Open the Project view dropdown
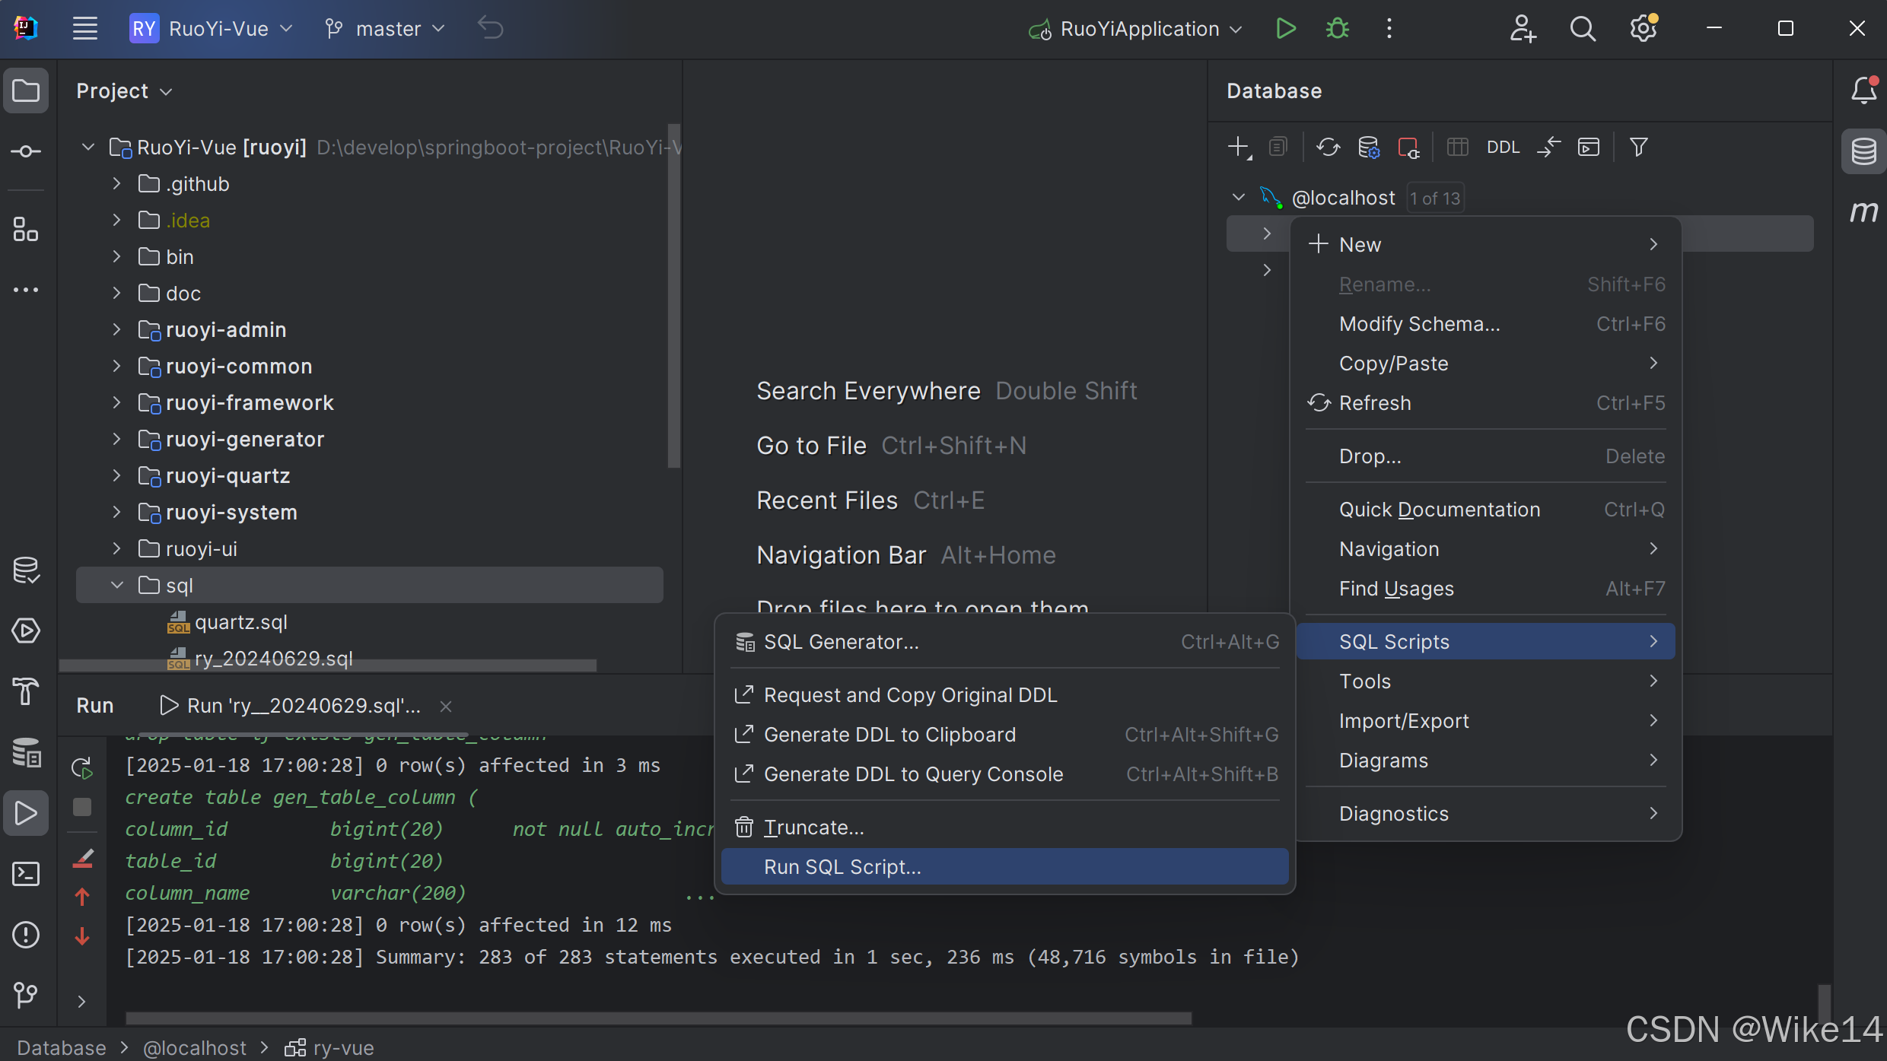Viewport: 1887px width, 1061px height. (x=124, y=91)
